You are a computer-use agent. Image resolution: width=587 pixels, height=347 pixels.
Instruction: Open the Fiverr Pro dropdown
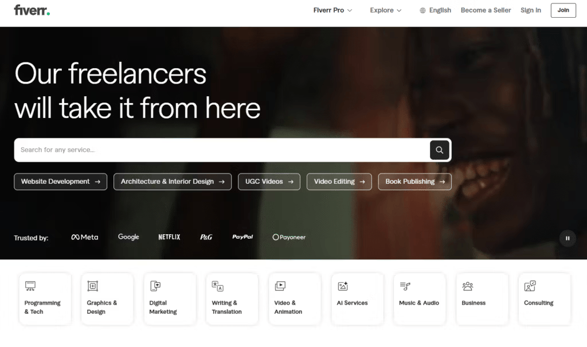click(x=332, y=10)
